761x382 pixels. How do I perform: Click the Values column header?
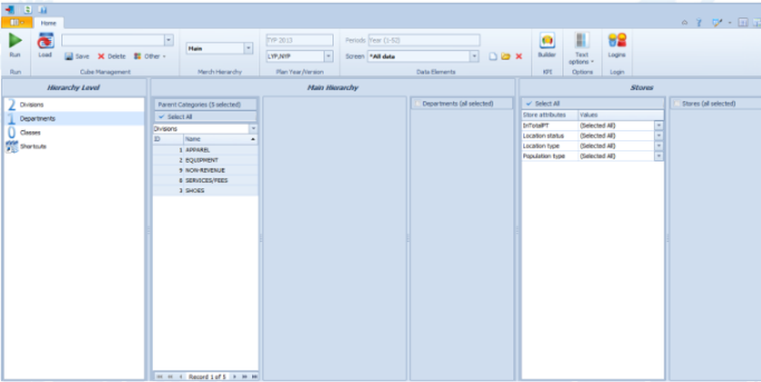point(621,115)
